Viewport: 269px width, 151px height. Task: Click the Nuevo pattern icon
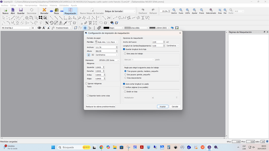[x=5, y=11]
